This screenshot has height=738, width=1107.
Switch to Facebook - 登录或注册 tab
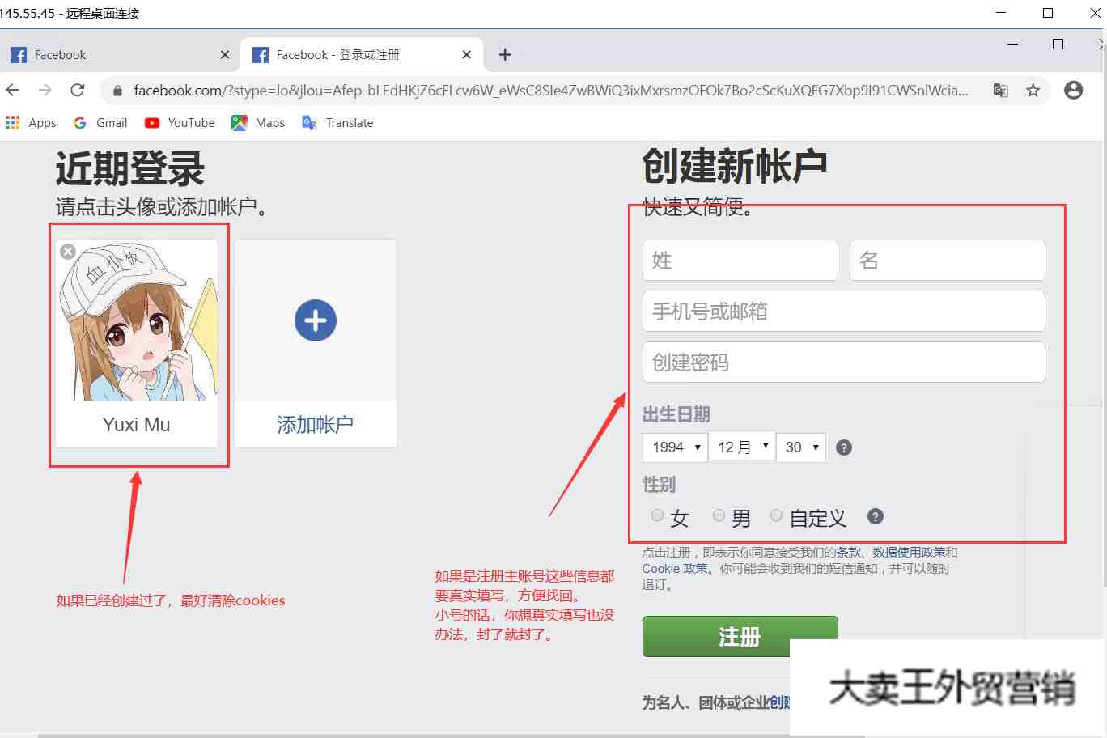pyautogui.click(x=362, y=54)
